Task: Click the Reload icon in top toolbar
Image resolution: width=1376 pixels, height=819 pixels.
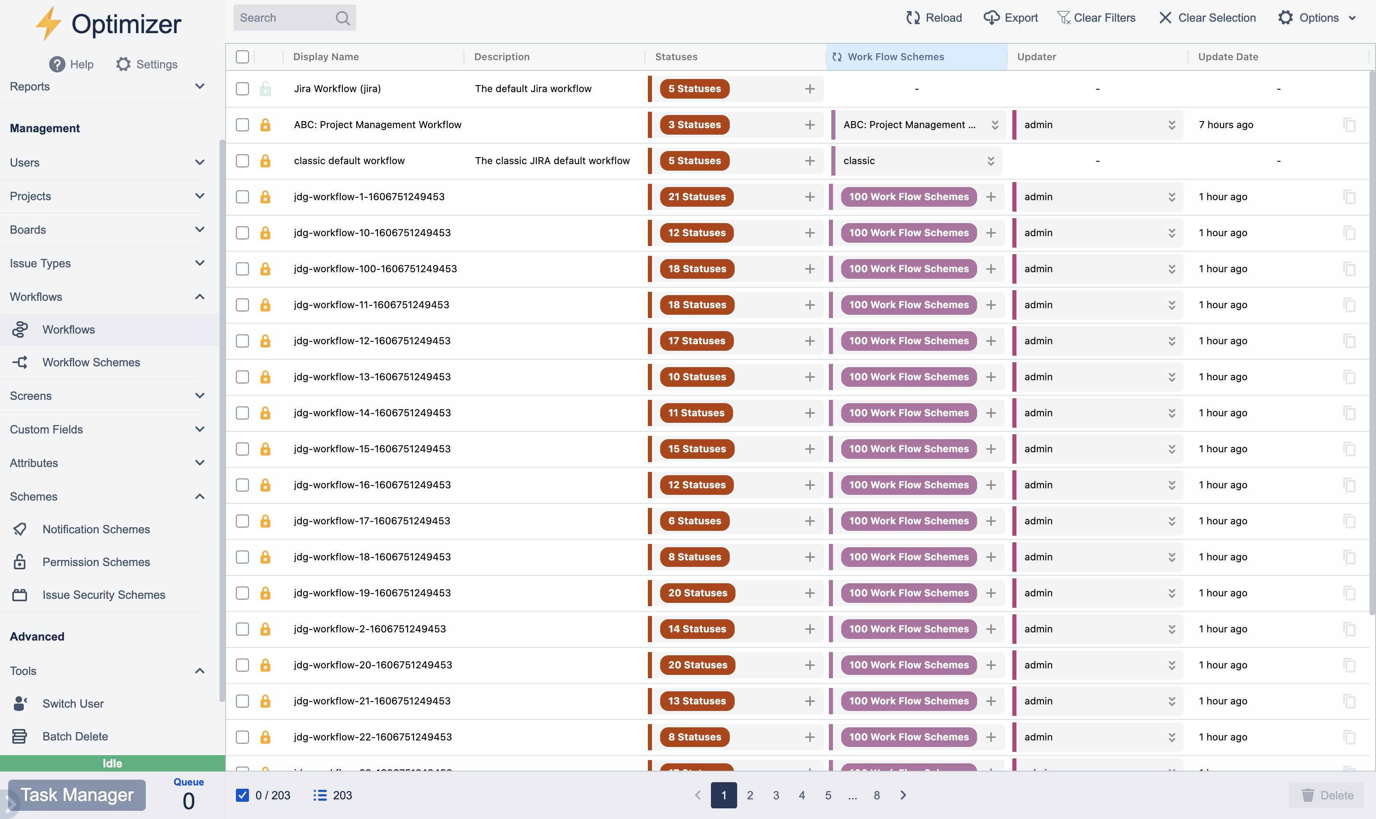Action: 913,18
